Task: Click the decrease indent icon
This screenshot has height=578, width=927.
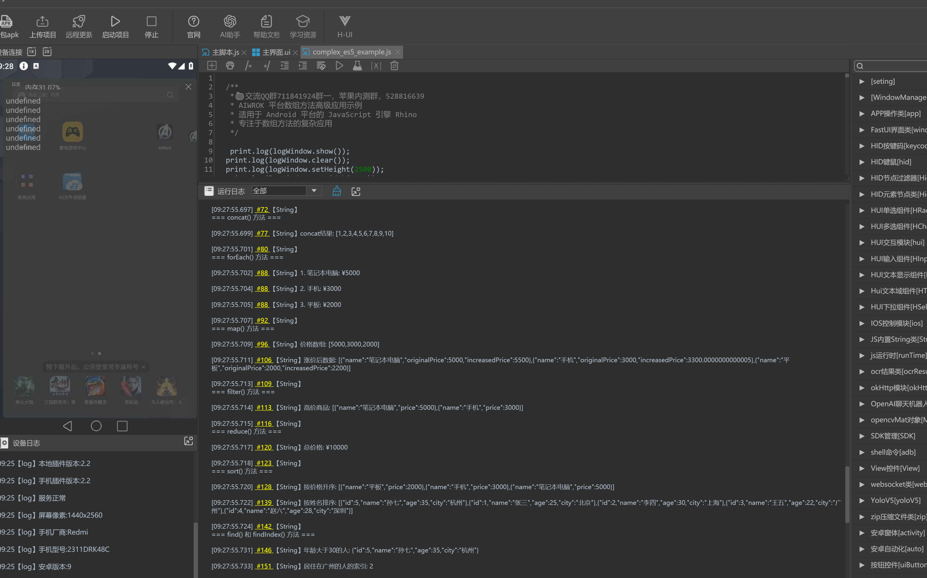Action: click(x=285, y=66)
